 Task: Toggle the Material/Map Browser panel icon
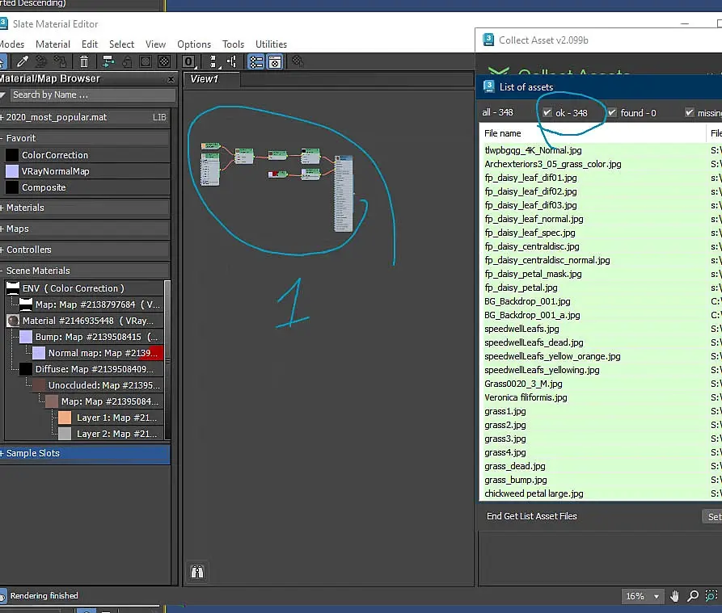coord(255,61)
